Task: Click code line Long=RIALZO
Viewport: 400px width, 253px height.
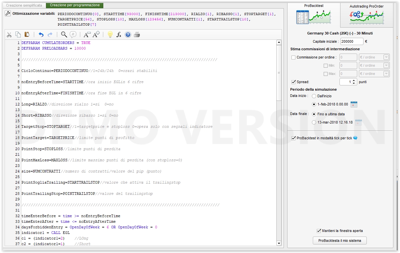Action: (34, 104)
